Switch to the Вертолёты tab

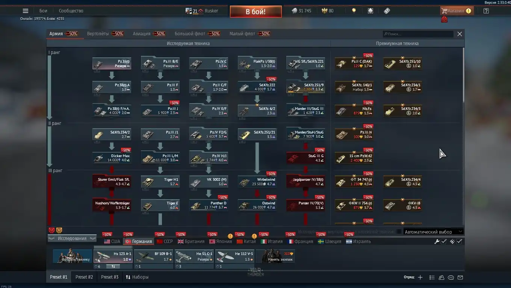[105, 34]
